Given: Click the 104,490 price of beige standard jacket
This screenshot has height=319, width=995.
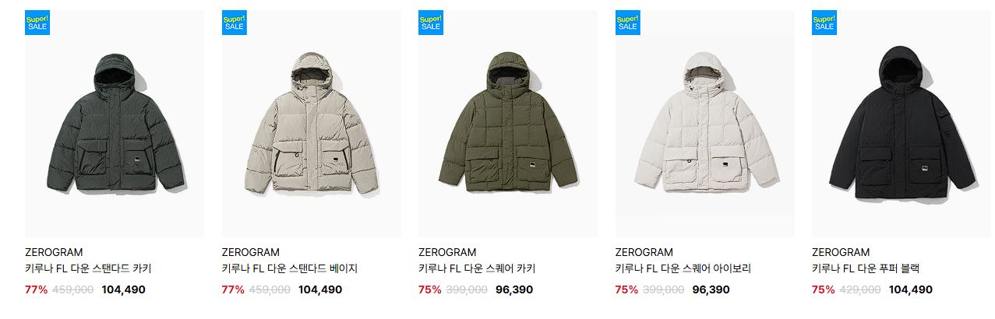Looking at the screenshot, I should (x=320, y=289).
